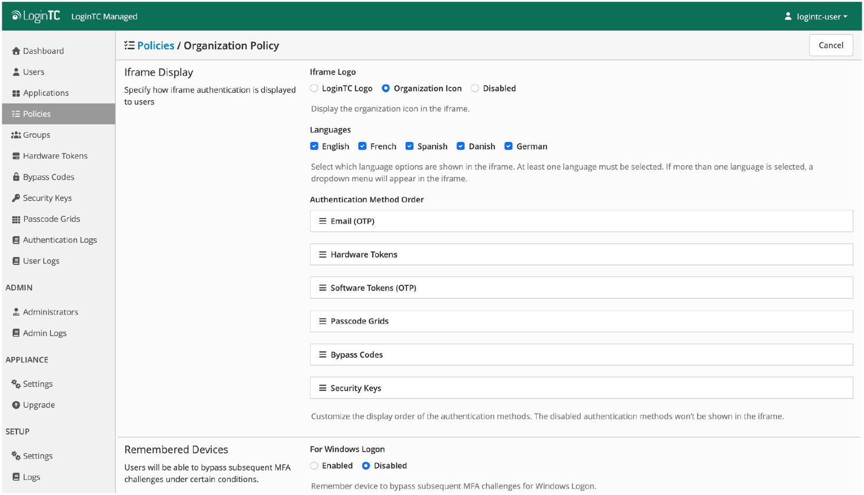Viewport: 864px width, 495px height.
Task: Click the Passcode Grids grid icon
Action: tap(16, 219)
